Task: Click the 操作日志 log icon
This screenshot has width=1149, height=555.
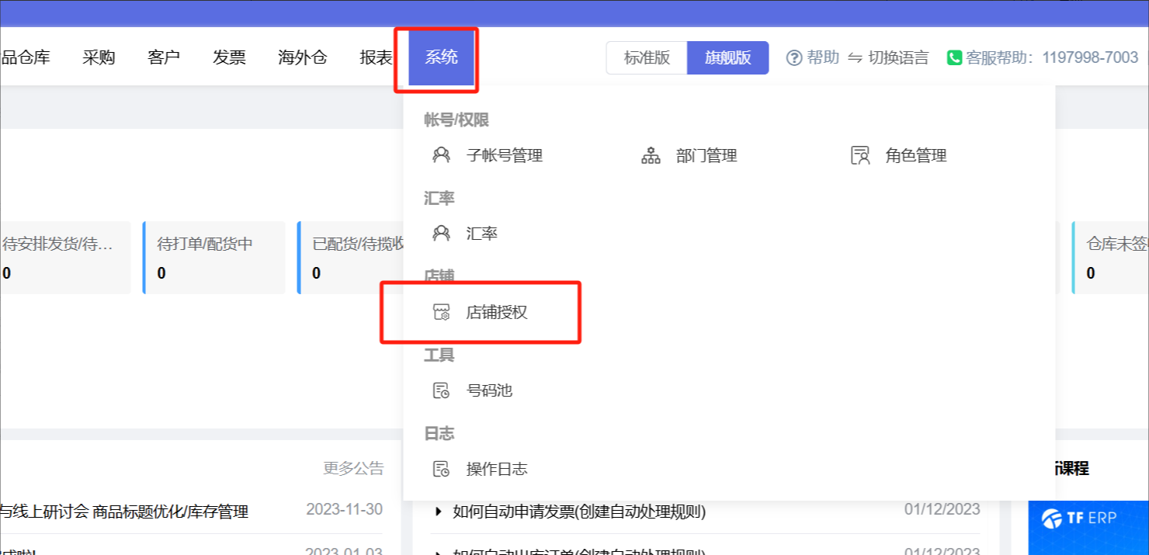Action: click(x=441, y=469)
